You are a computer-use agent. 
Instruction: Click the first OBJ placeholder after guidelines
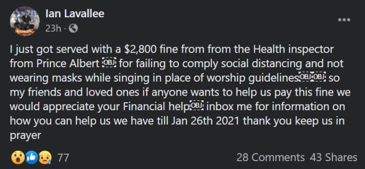[x=305, y=78]
